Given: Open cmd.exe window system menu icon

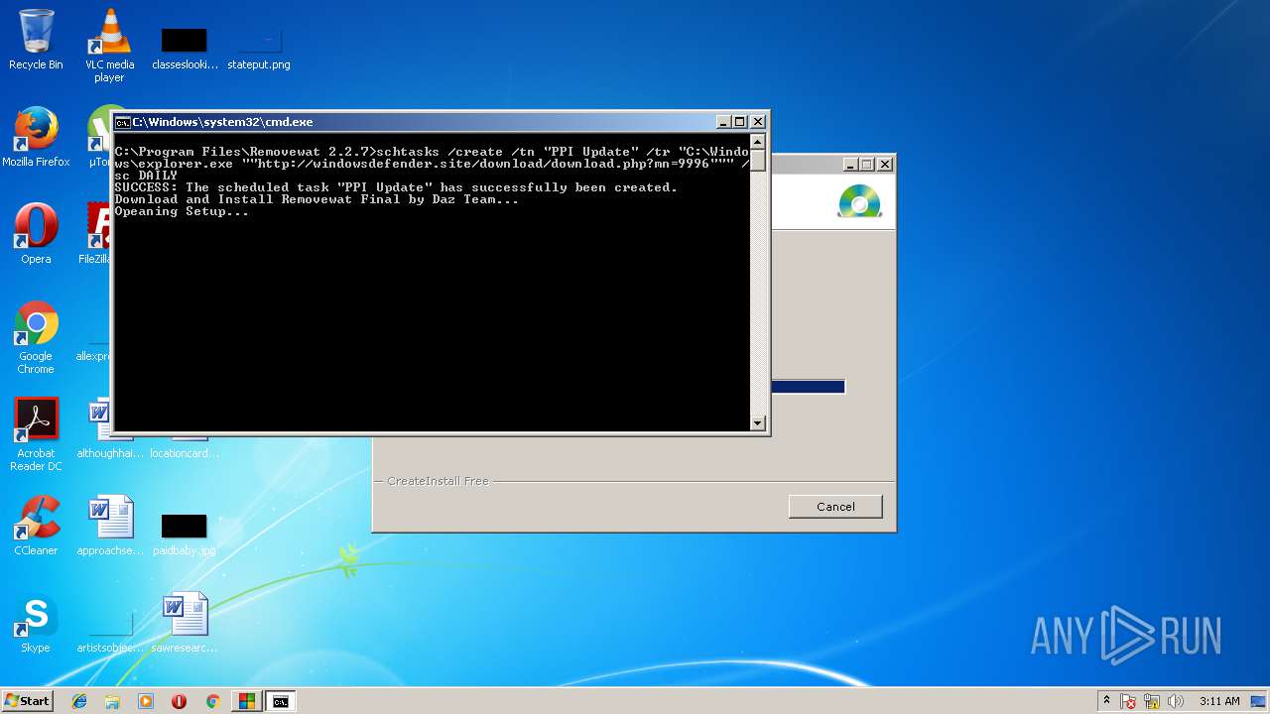Looking at the screenshot, I should pyautogui.click(x=123, y=122).
